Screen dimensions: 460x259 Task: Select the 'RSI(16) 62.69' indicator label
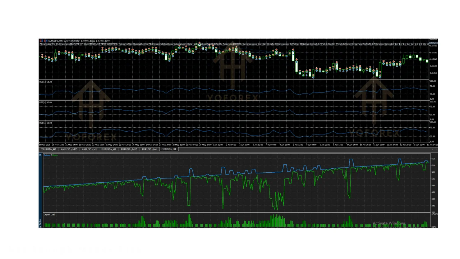(46, 103)
